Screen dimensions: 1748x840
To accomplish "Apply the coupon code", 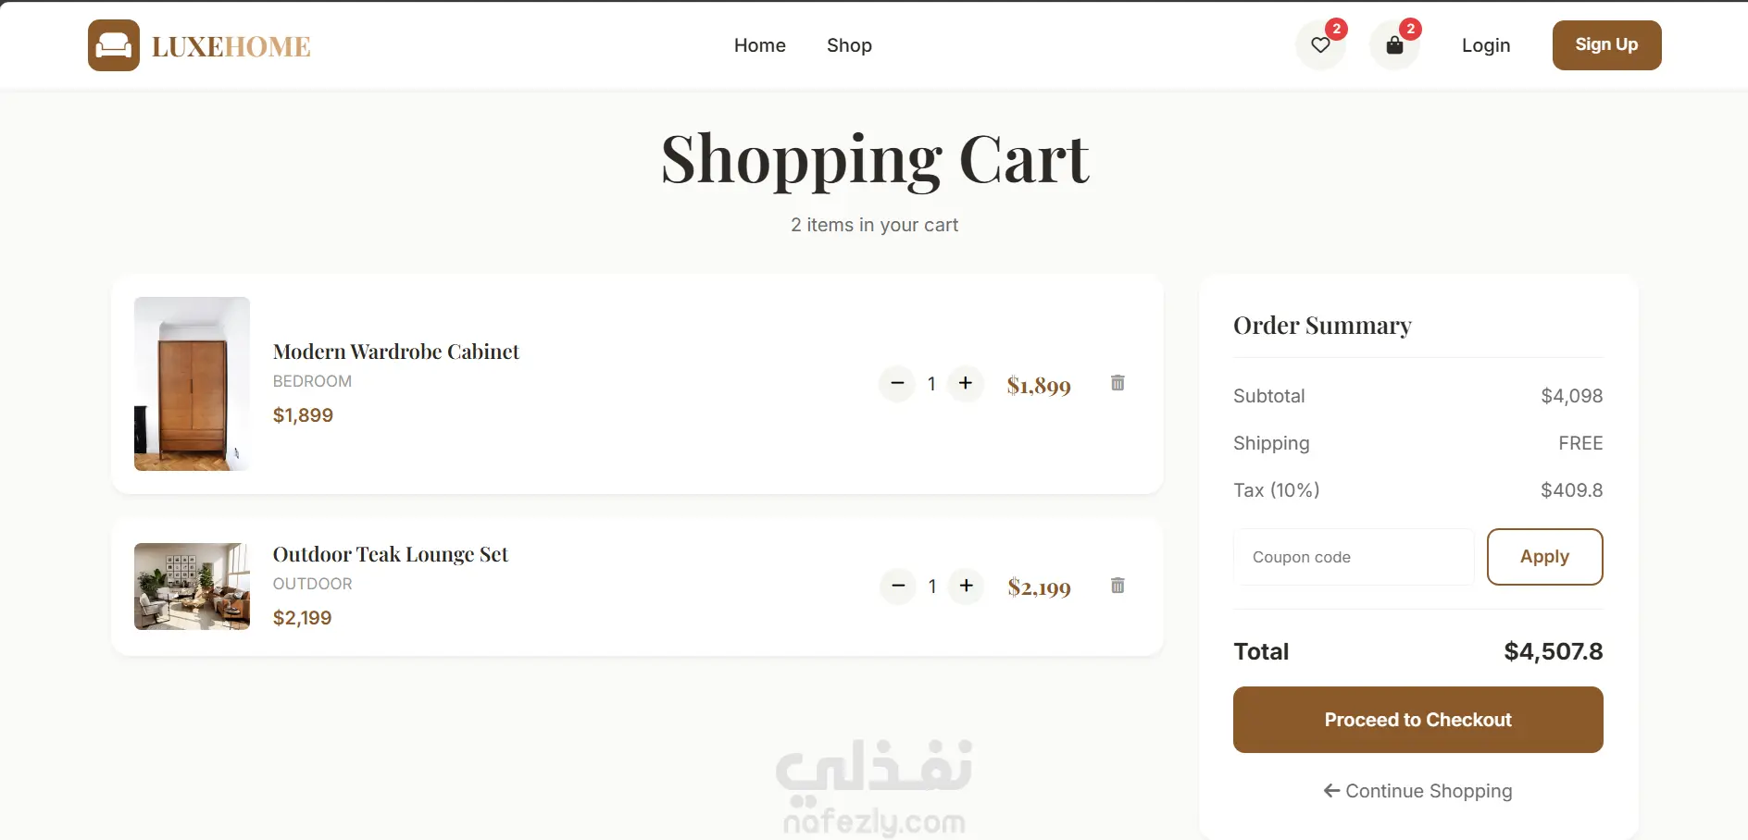I will click(x=1544, y=557).
